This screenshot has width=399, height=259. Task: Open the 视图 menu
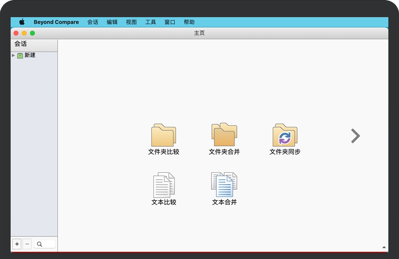tap(131, 22)
